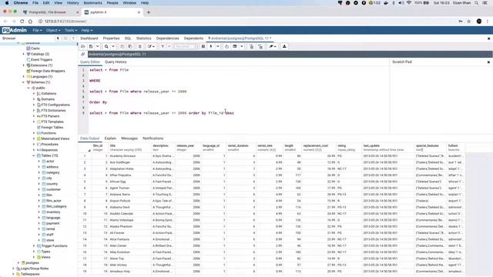The image size is (493, 277).
Task: Switch to the Dependents tab
Action: [x=193, y=38]
